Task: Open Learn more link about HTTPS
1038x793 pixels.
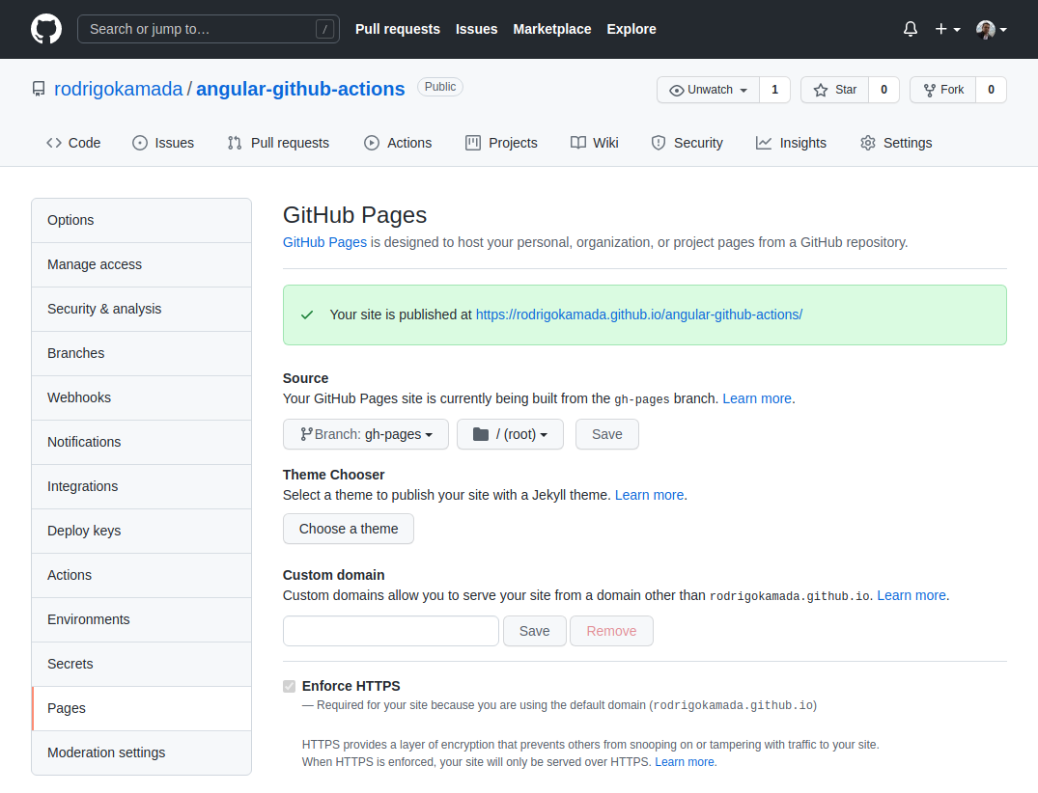Action: point(685,762)
